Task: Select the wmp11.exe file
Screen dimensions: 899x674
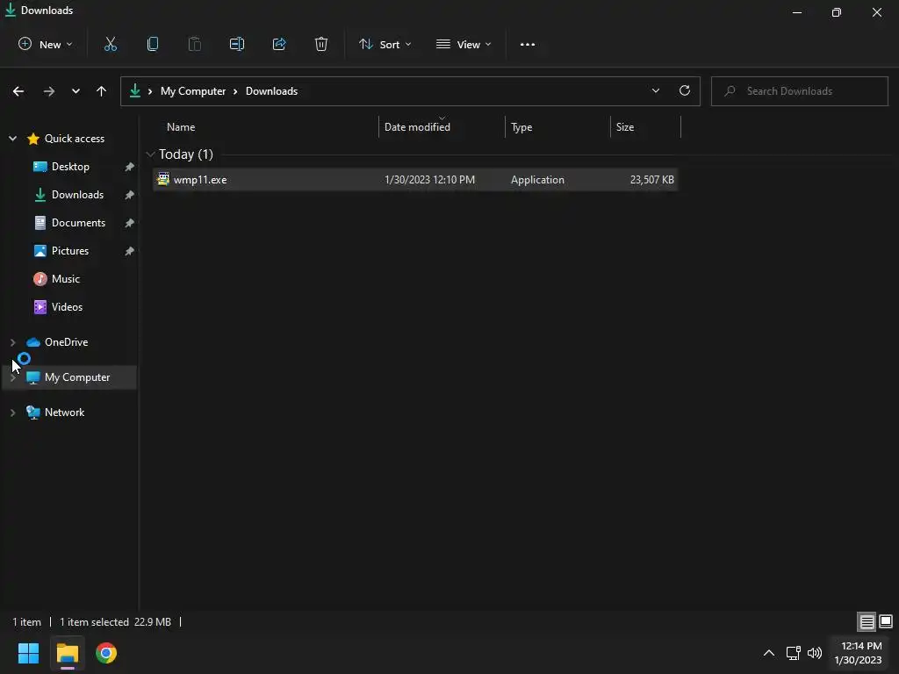Action: (415, 179)
